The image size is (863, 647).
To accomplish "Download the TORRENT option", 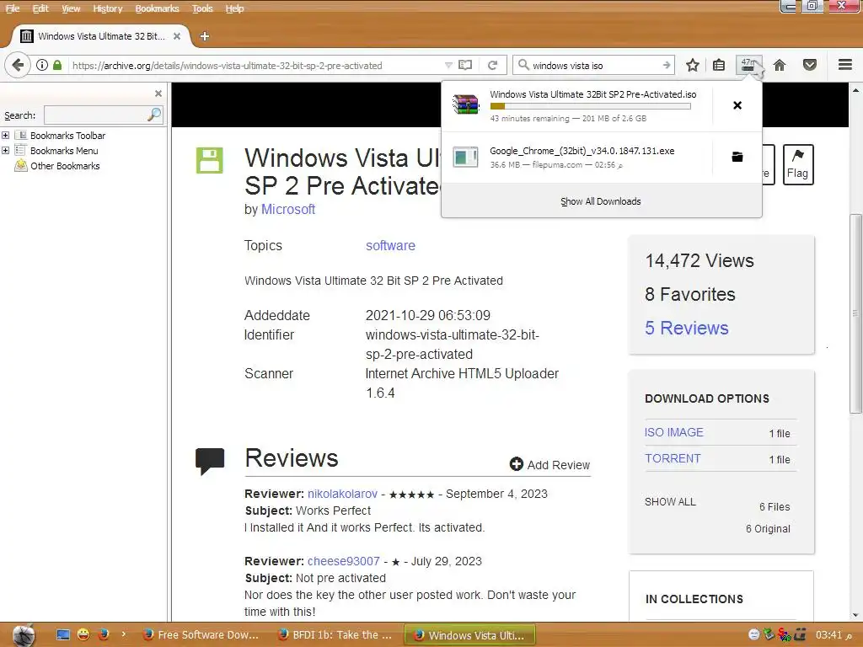I will point(673,458).
